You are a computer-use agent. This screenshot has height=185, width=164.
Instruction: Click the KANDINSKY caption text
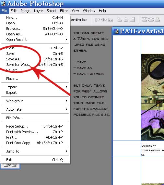[x=148, y=146]
